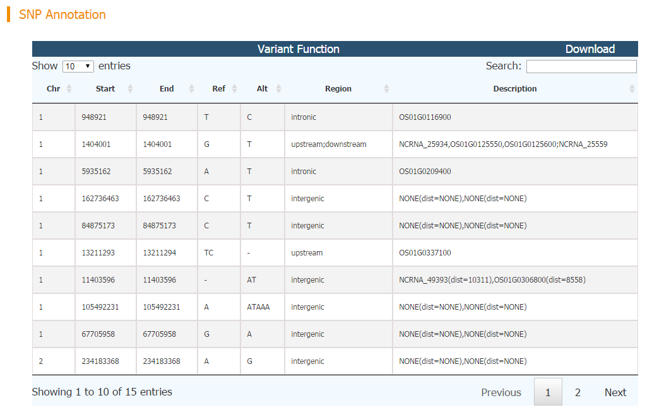Sort by Region column arrows
Image resolution: width=664 pixels, height=410 pixels.
(x=387, y=89)
